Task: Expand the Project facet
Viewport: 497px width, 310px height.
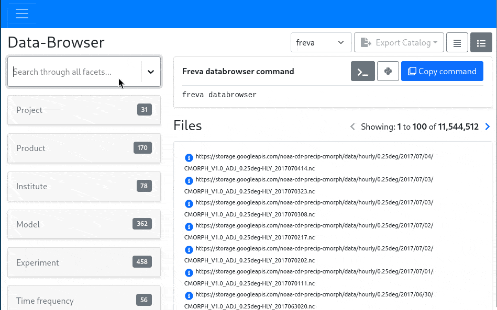Action: (x=84, y=110)
